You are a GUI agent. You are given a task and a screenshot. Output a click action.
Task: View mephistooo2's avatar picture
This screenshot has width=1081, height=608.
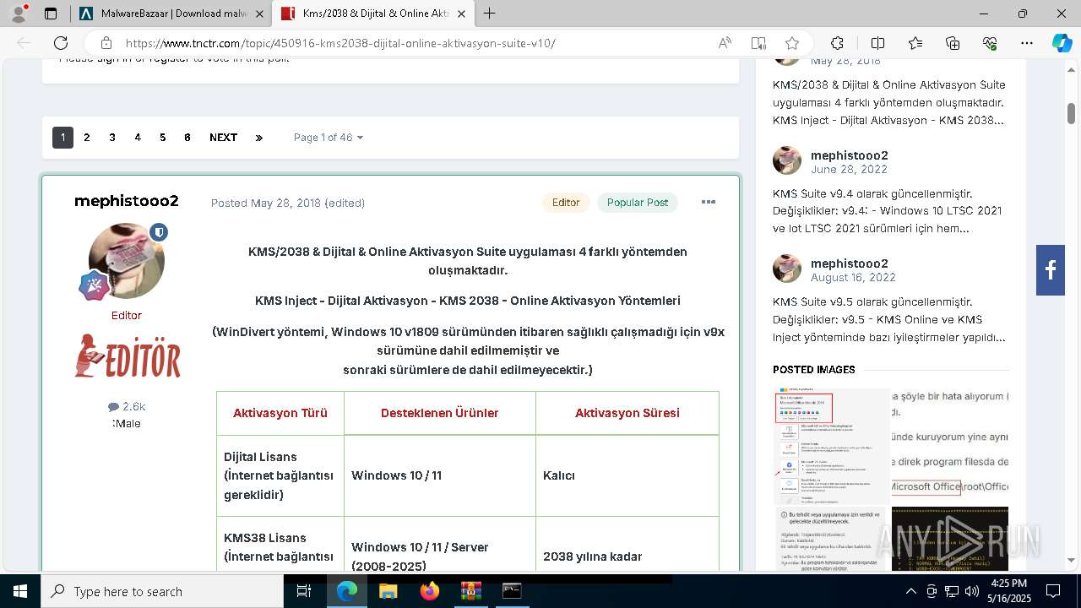point(127,261)
